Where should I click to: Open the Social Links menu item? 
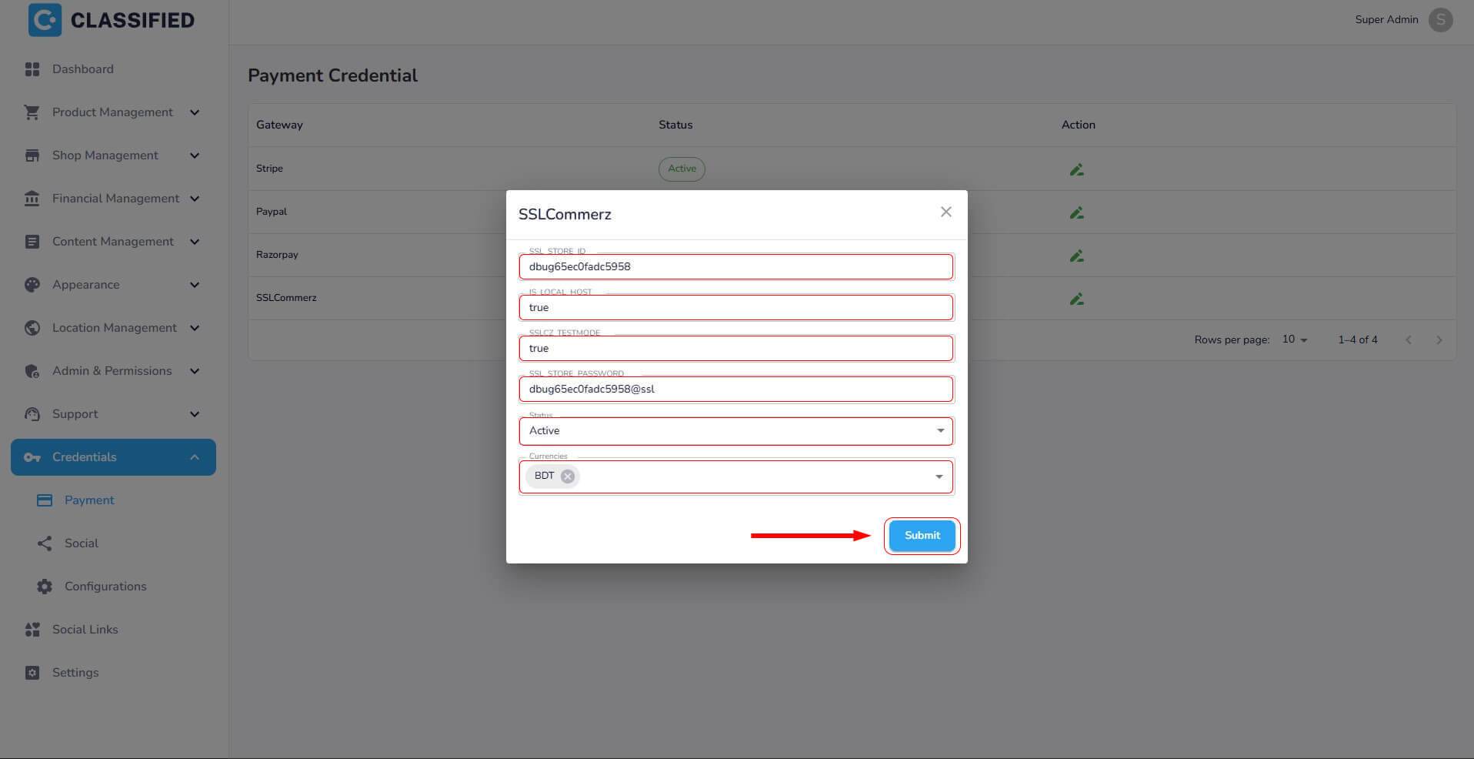[x=85, y=630]
